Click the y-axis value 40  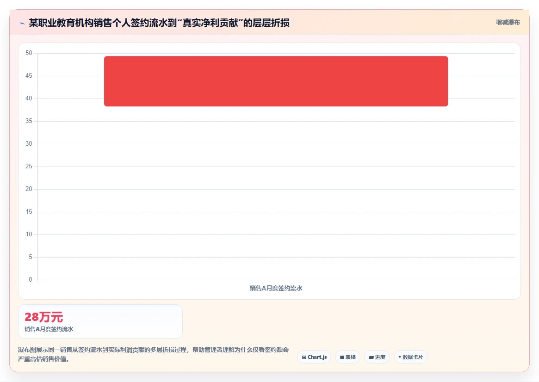click(29, 98)
